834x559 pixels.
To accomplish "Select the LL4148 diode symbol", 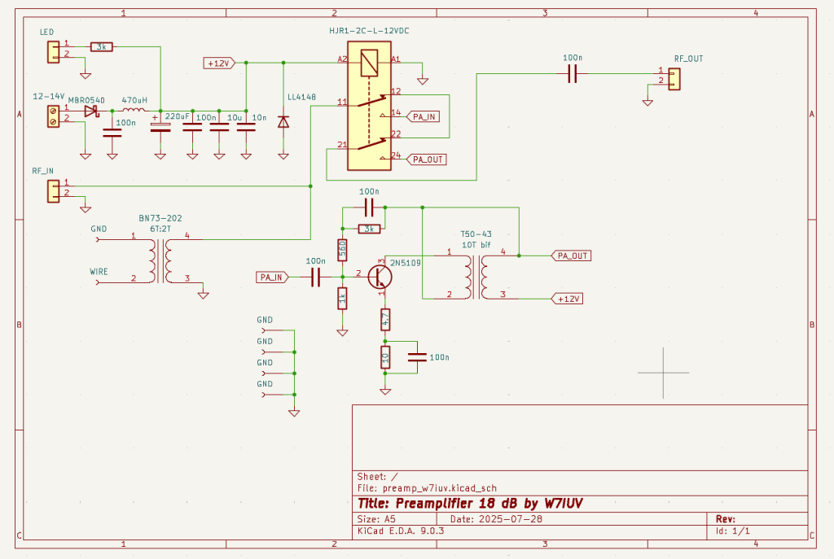I will coord(283,121).
